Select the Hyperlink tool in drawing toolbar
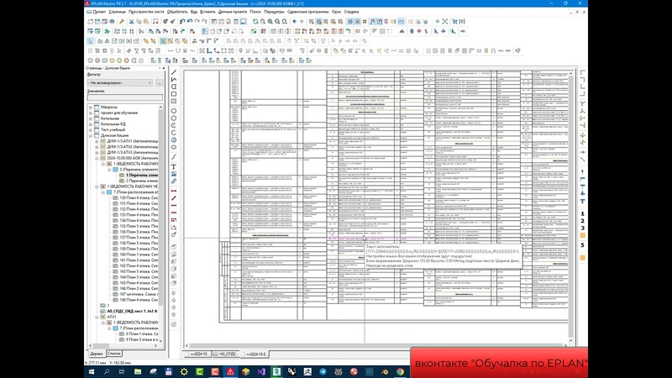This screenshot has height=378, width=672. pos(174,181)
